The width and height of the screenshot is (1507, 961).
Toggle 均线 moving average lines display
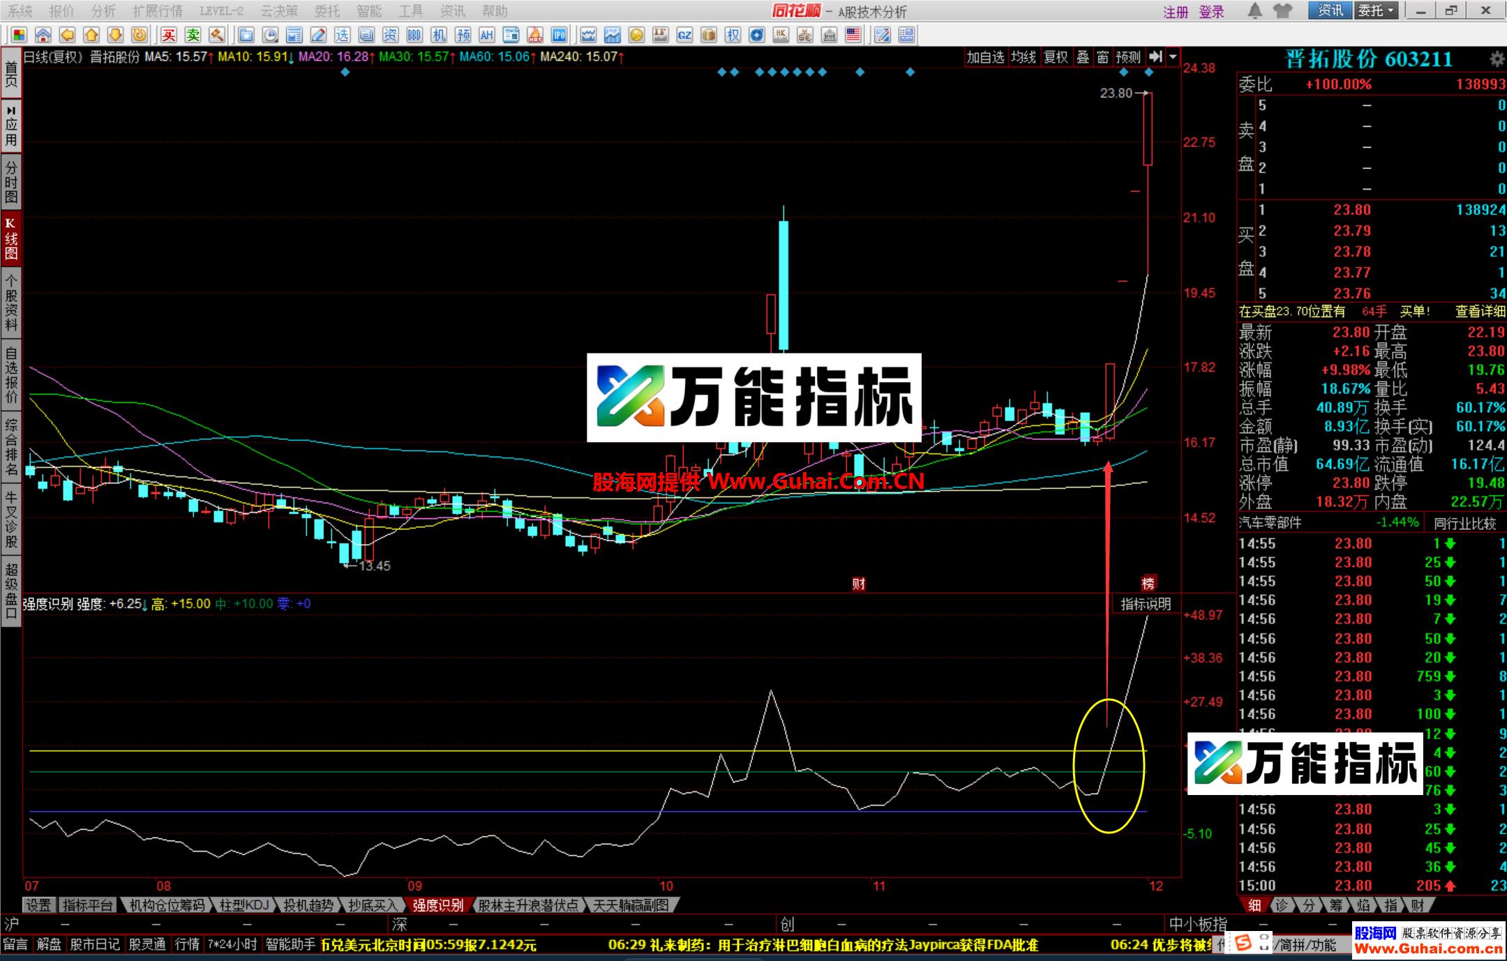pos(1024,57)
